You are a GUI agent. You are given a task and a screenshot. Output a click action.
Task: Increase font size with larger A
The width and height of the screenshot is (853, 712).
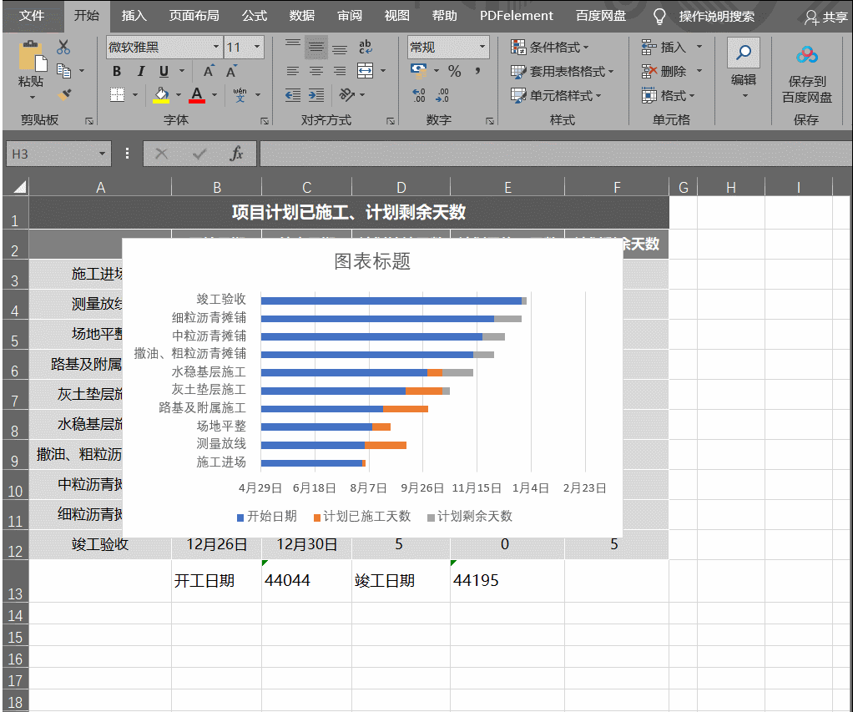point(209,71)
